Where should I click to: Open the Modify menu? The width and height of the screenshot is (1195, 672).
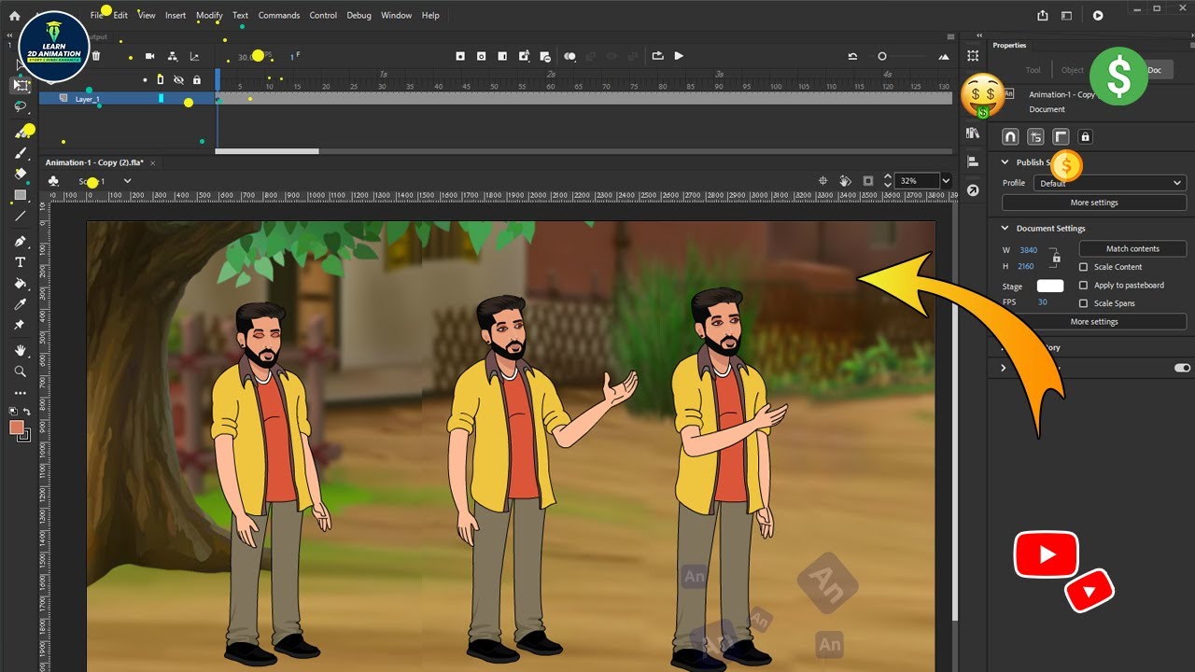pos(209,15)
